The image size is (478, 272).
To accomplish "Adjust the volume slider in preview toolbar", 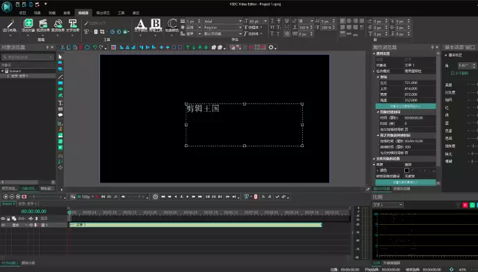I will (x=137, y=197).
